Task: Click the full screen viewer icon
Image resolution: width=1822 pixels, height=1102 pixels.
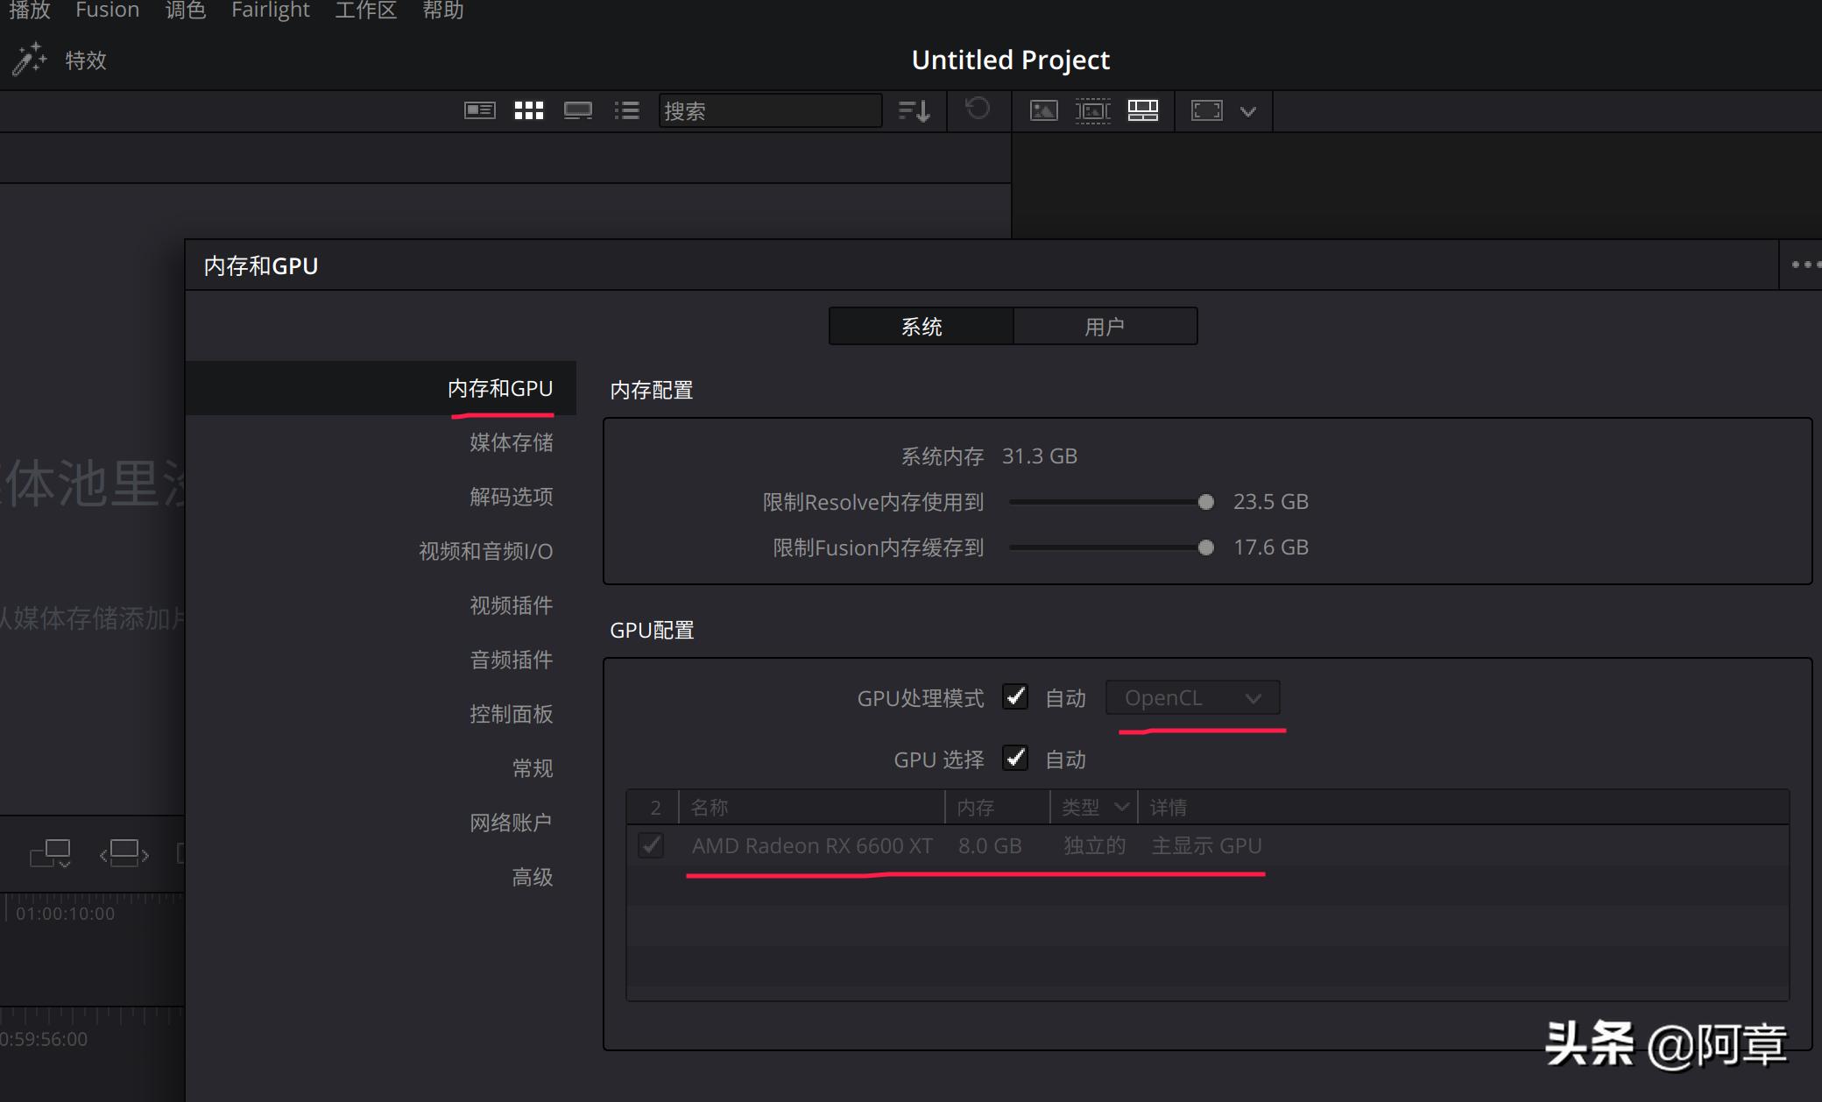Action: [x=1207, y=110]
